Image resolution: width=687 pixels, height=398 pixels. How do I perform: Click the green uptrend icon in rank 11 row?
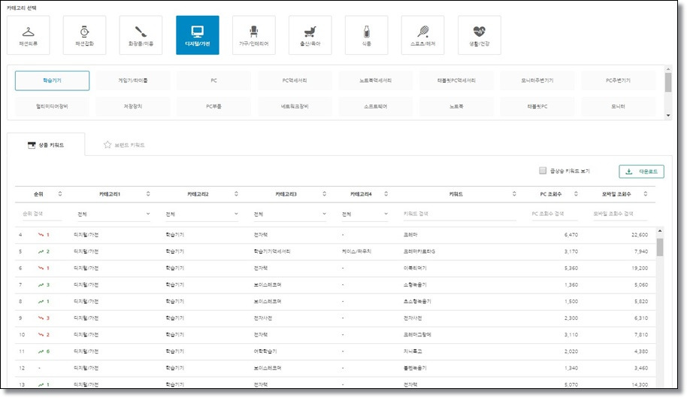click(x=41, y=351)
